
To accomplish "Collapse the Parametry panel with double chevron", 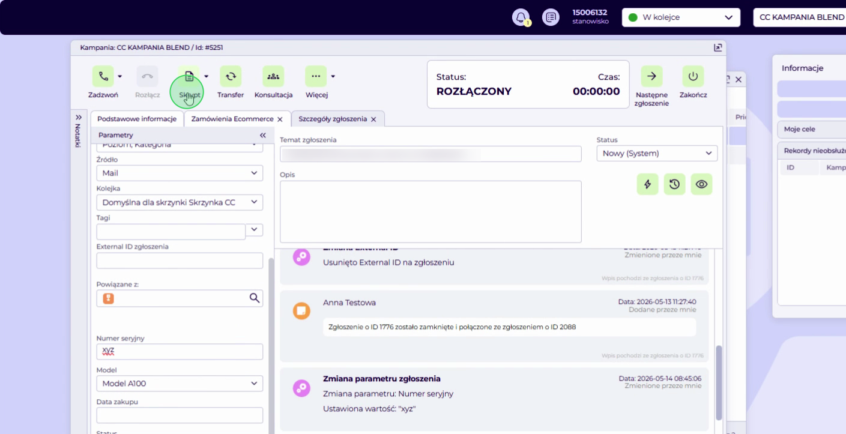I will pyautogui.click(x=262, y=135).
